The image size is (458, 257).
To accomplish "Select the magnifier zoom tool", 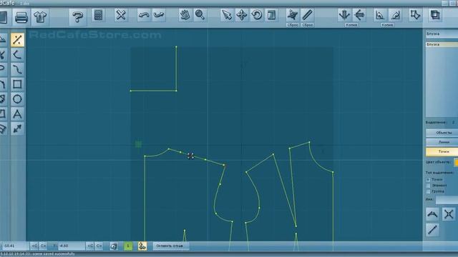I will [x=200, y=15].
